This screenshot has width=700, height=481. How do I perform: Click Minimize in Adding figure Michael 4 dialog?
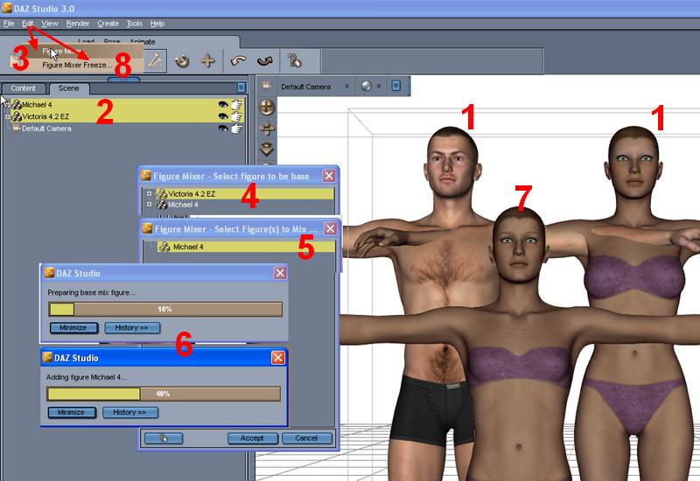(72, 412)
